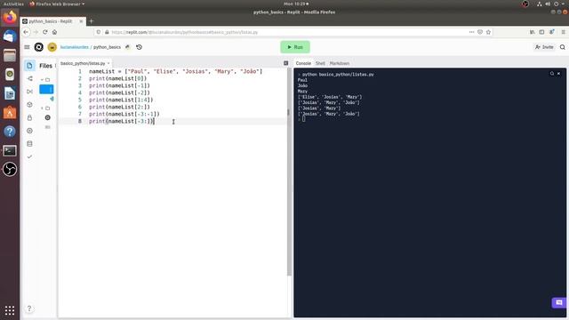
Task: Open Terminal from the dock
Action: (x=10, y=150)
